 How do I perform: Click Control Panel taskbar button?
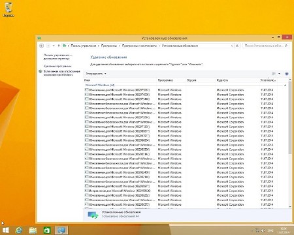[61, 230]
